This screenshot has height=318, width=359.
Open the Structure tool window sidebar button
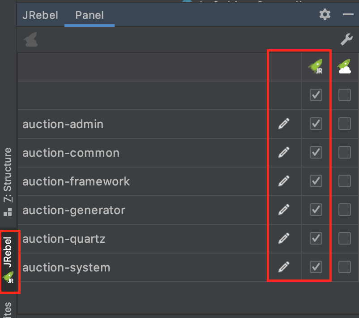point(8,182)
